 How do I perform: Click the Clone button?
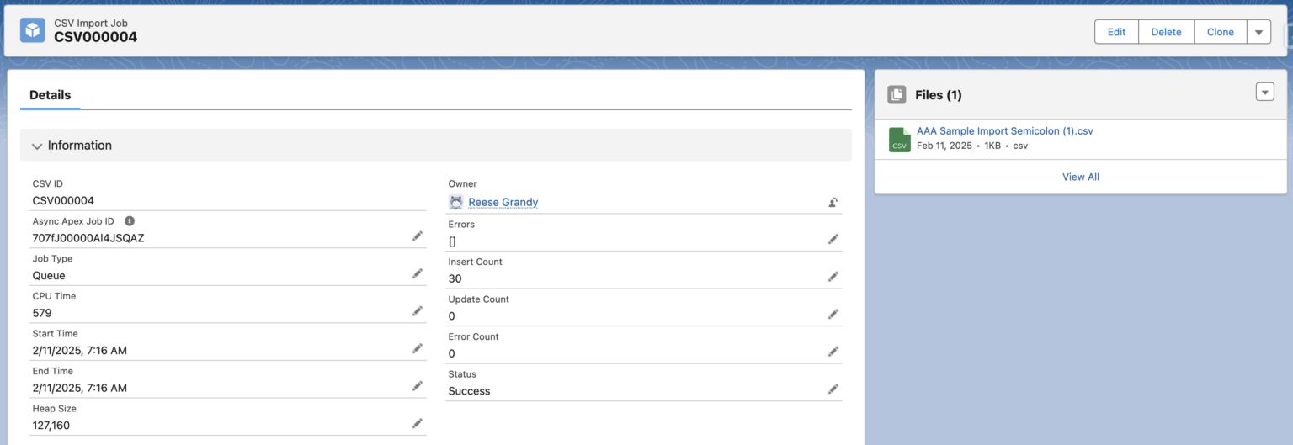coord(1220,32)
